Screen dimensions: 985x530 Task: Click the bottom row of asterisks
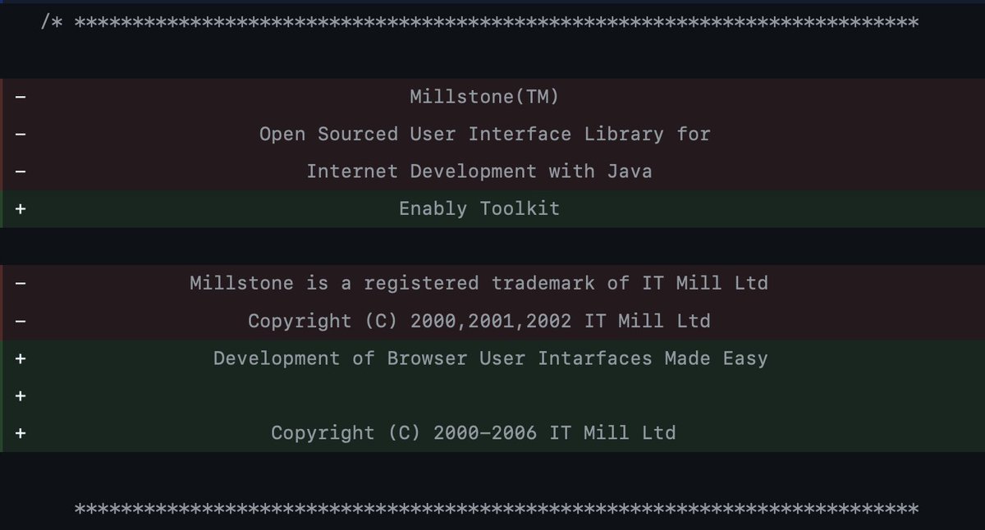[x=496, y=508]
